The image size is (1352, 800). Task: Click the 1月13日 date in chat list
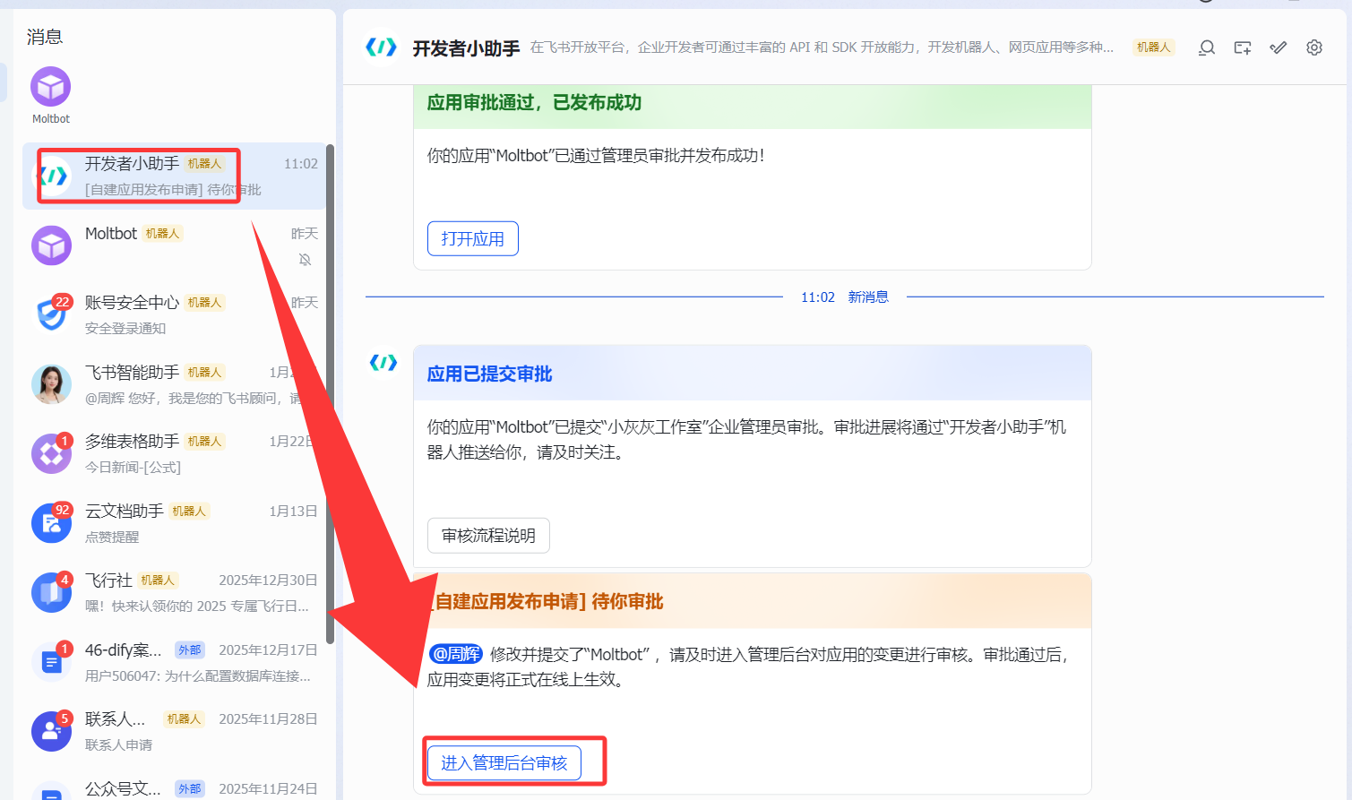coord(294,512)
